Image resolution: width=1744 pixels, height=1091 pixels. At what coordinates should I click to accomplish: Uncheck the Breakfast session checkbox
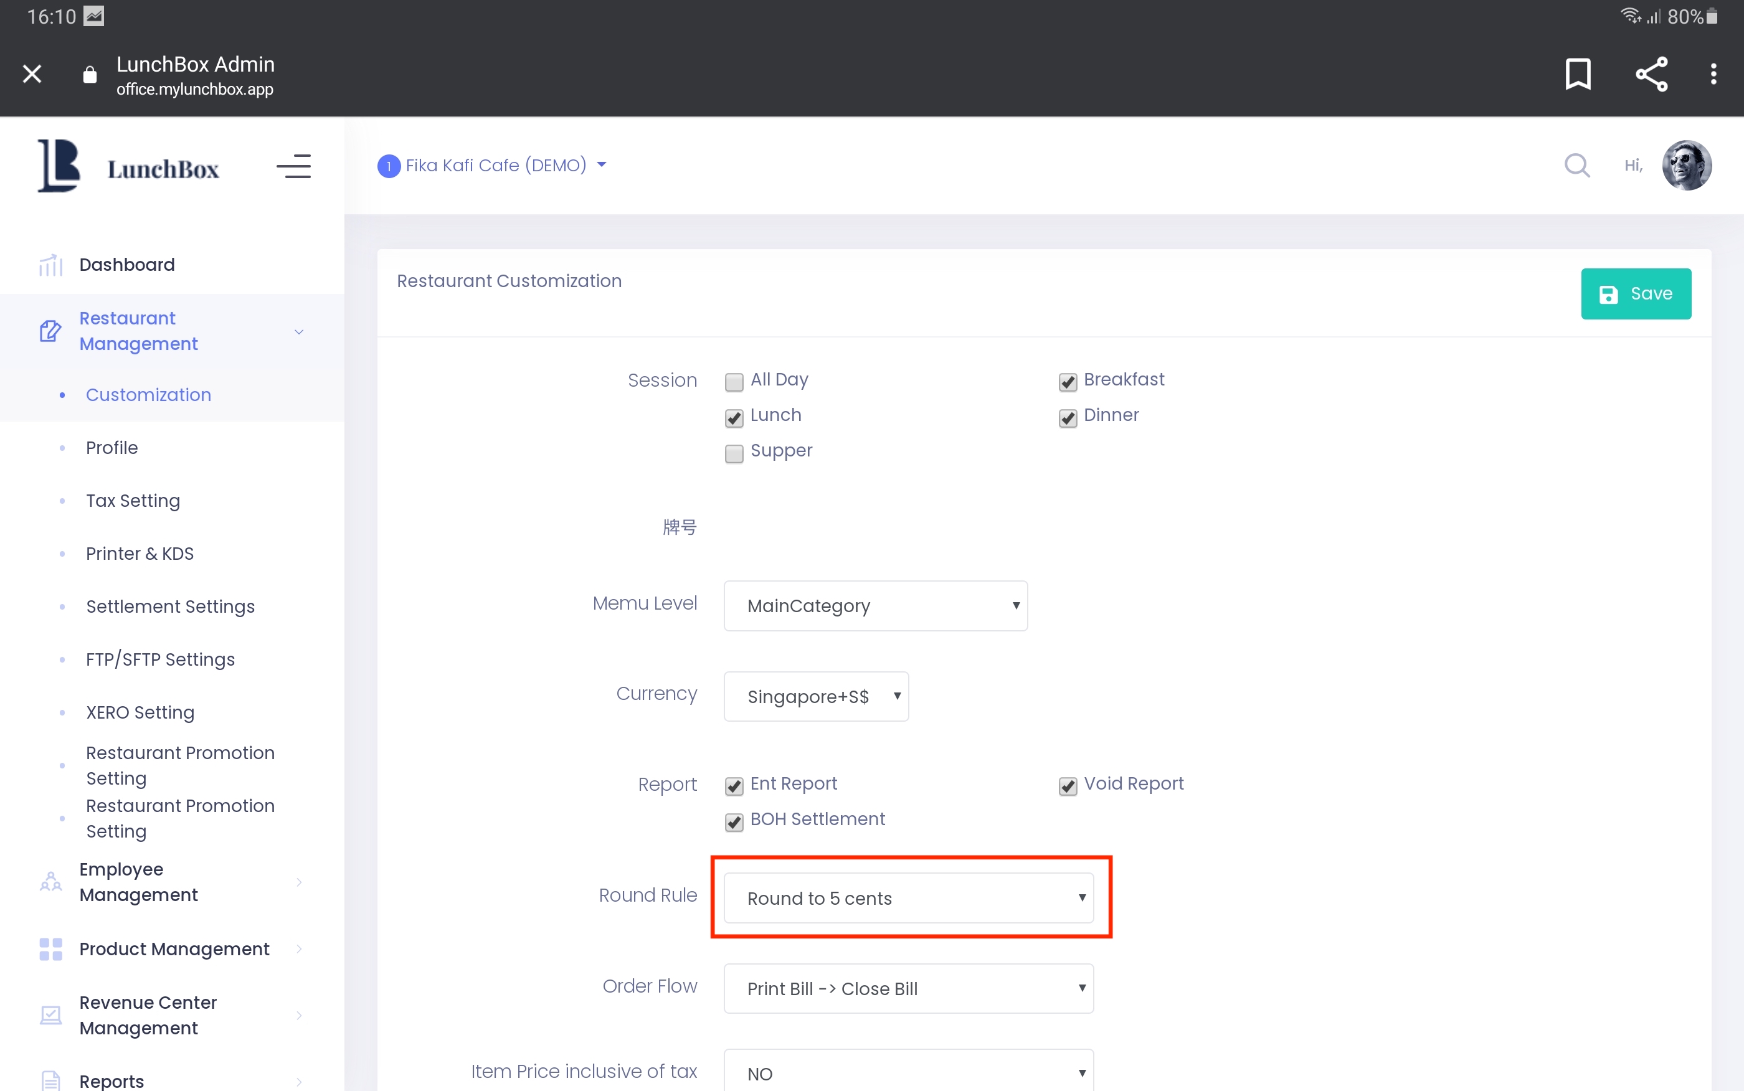coord(1067,382)
